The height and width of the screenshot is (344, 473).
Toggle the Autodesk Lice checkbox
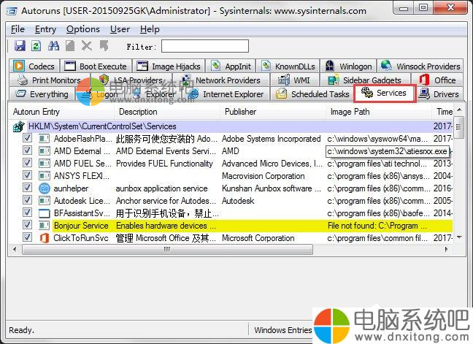pos(27,200)
